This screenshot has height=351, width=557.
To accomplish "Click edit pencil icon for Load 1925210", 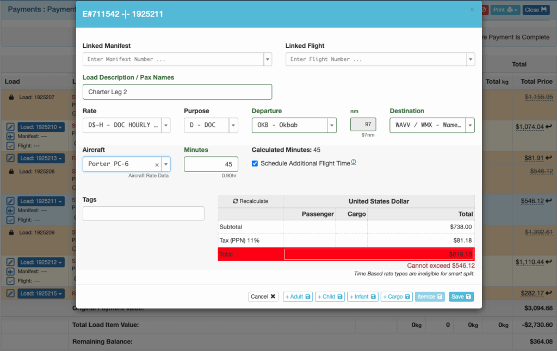I will point(10,127).
